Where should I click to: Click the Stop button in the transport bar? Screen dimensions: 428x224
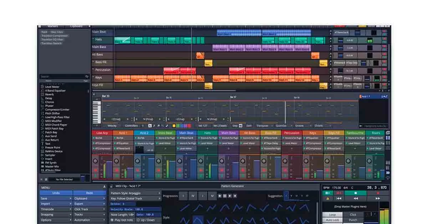point(356,193)
